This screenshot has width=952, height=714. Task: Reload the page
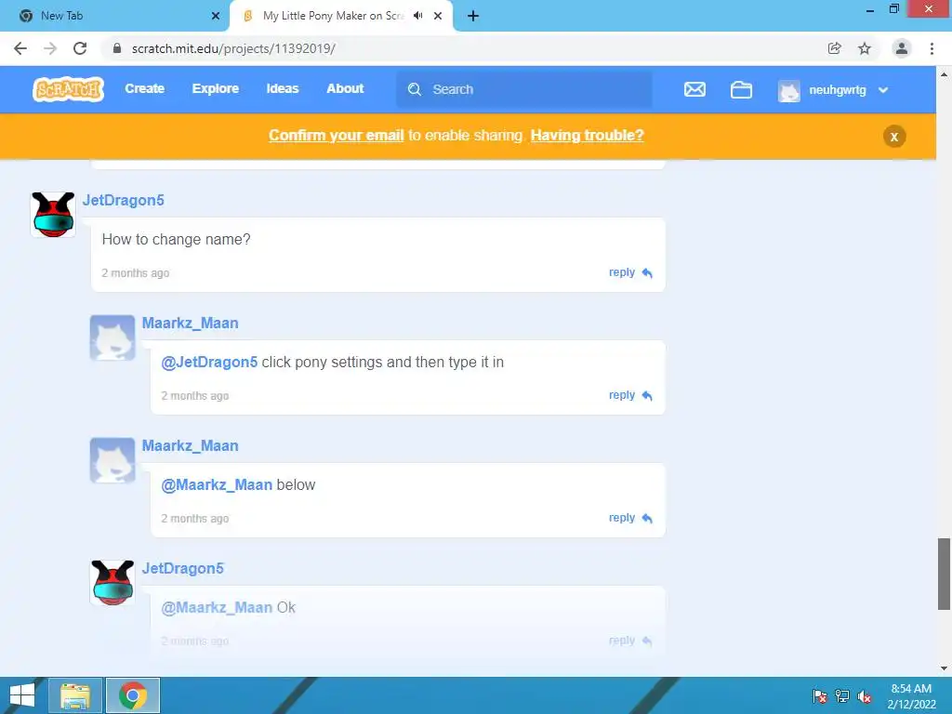tap(80, 48)
